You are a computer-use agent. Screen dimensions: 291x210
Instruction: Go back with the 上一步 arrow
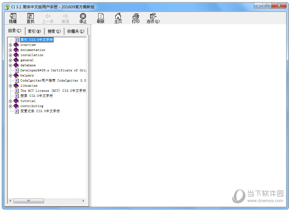[x=48, y=18]
